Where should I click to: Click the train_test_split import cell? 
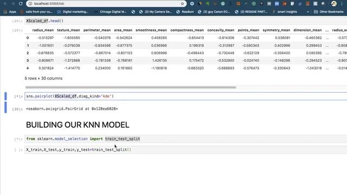pos(186,139)
